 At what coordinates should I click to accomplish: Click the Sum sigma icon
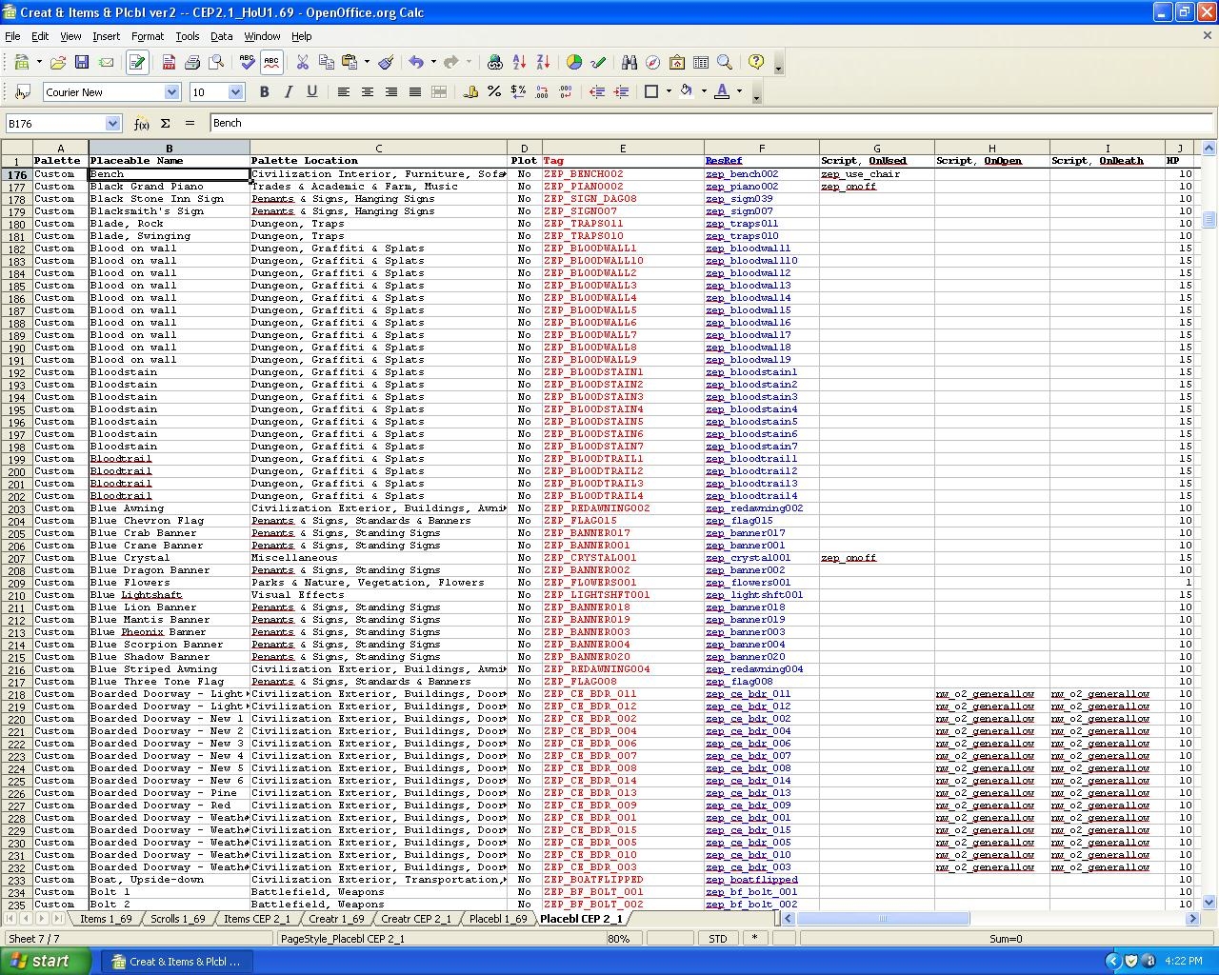tap(166, 124)
